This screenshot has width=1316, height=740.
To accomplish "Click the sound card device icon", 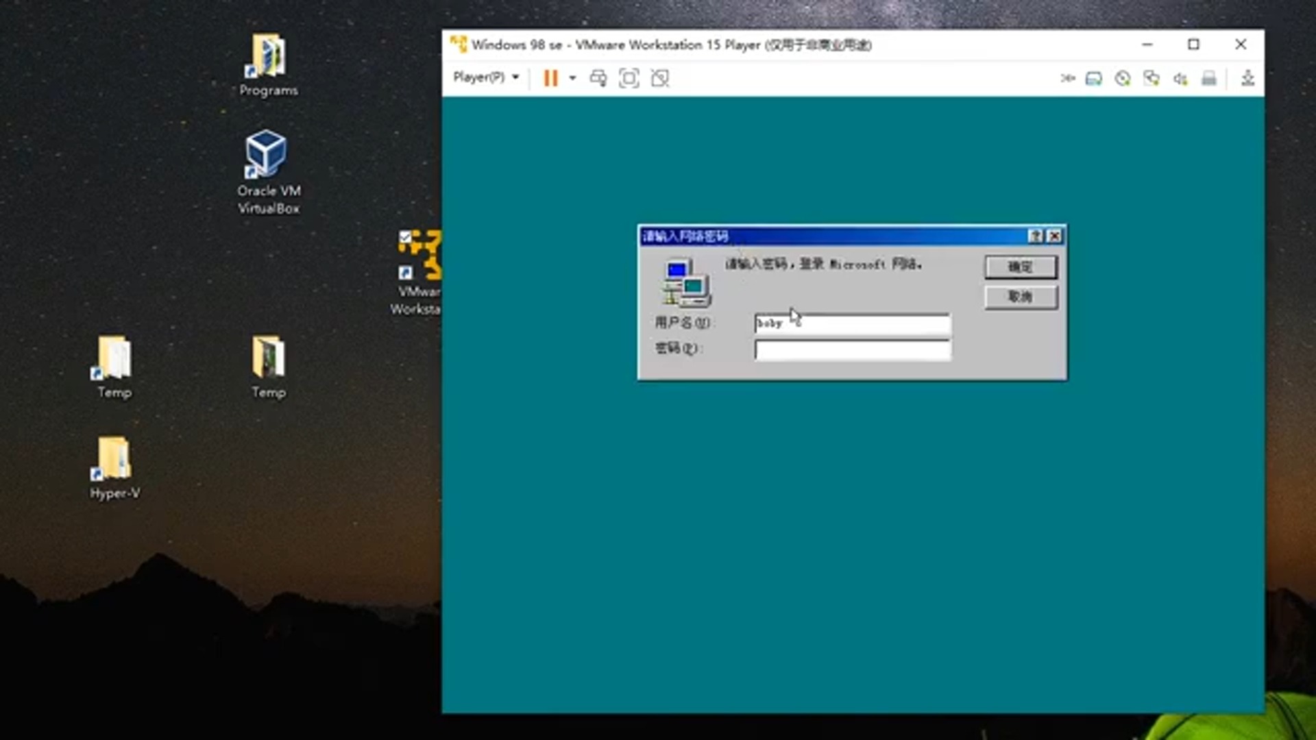I will point(1180,79).
